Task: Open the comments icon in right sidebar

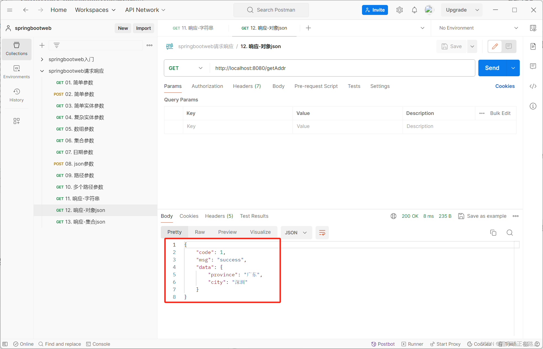Action: coord(533,66)
